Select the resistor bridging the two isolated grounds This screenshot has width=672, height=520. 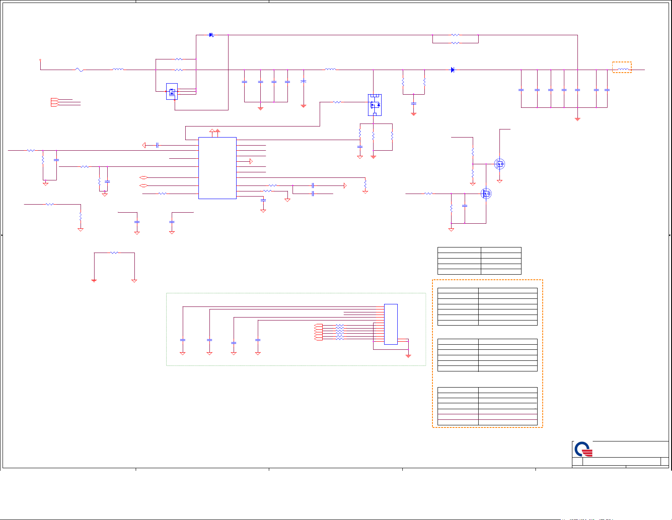coord(114,253)
